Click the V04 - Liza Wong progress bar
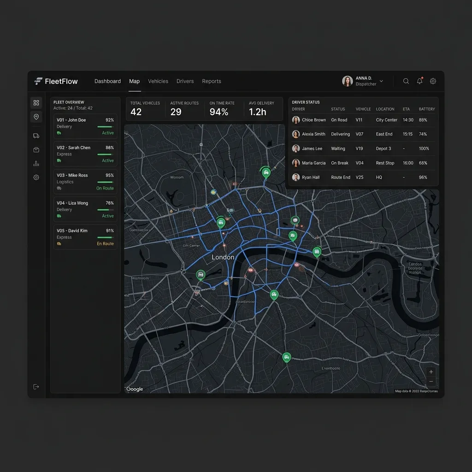The height and width of the screenshot is (472, 472). tap(106, 210)
